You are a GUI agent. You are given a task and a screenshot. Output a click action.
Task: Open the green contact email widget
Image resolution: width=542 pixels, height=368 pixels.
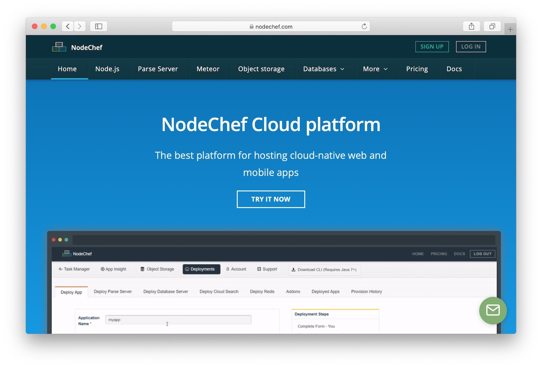coord(493,311)
